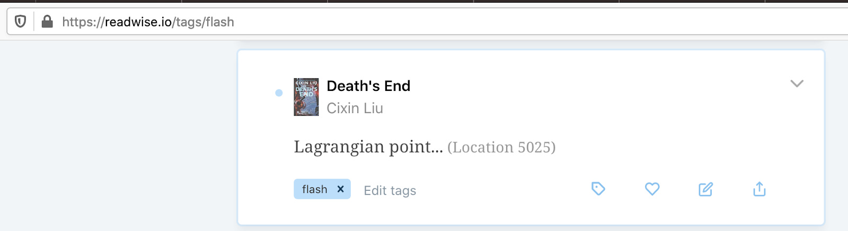This screenshot has width=848, height=231.
Task: Click the padlock site security icon
Action: (x=47, y=22)
